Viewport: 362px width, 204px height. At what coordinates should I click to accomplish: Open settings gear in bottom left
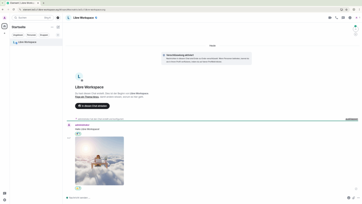coord(5,200)
